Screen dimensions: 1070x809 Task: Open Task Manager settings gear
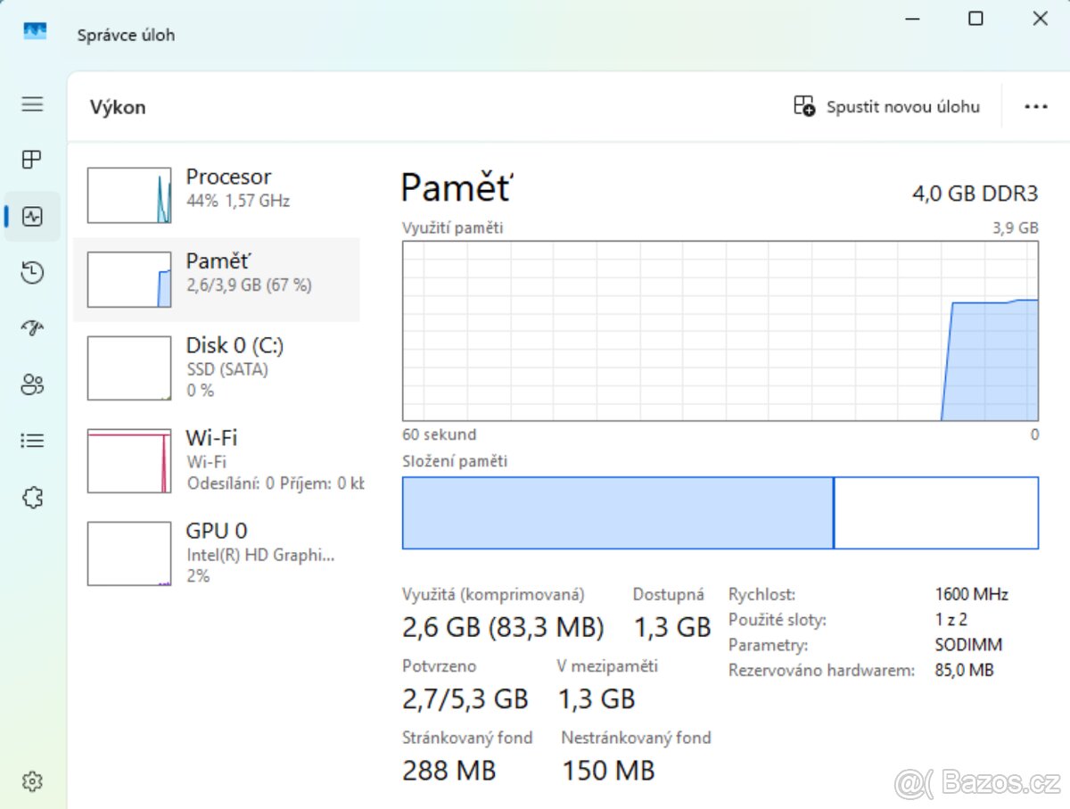coord(32,781)
